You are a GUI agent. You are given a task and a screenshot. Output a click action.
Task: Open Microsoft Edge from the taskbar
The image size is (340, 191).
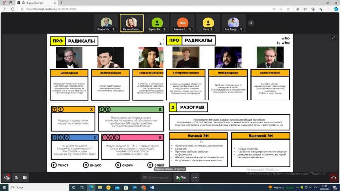point(91,187)
